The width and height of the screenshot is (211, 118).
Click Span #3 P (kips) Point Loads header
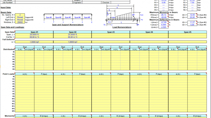[120, 74]
